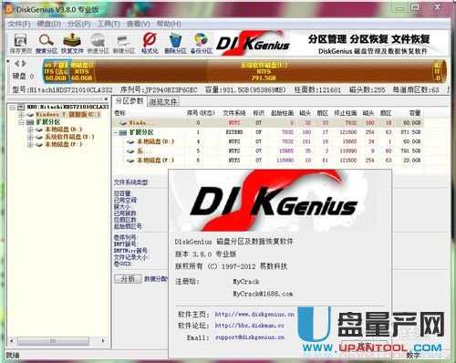Maximize the DiskGenius window
The width and height of the screenshot is (456, 363).
416,7
